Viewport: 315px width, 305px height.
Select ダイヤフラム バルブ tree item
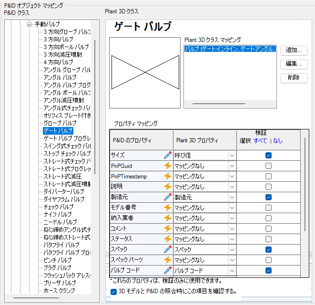coord(64,199)
